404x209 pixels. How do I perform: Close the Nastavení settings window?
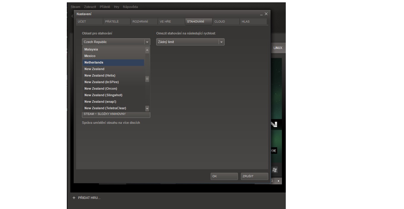[266, 14]
